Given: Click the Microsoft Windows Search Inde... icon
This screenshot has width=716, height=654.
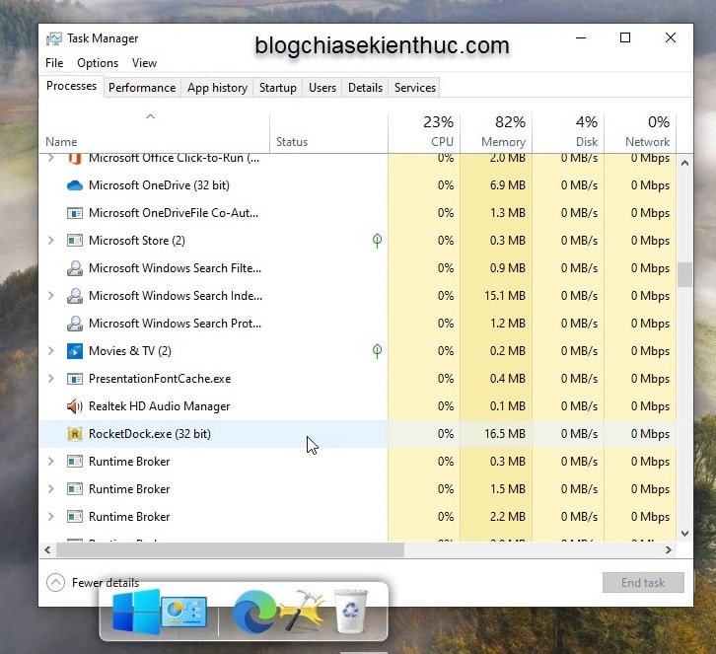Looking at the screenshot, I should pos(75,296).
